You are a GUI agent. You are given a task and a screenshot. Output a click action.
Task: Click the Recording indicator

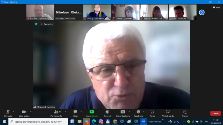click(47, 24)
